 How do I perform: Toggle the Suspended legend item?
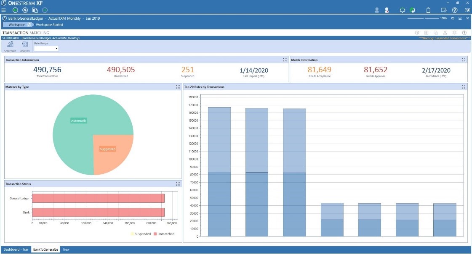[x=141, y=234]
